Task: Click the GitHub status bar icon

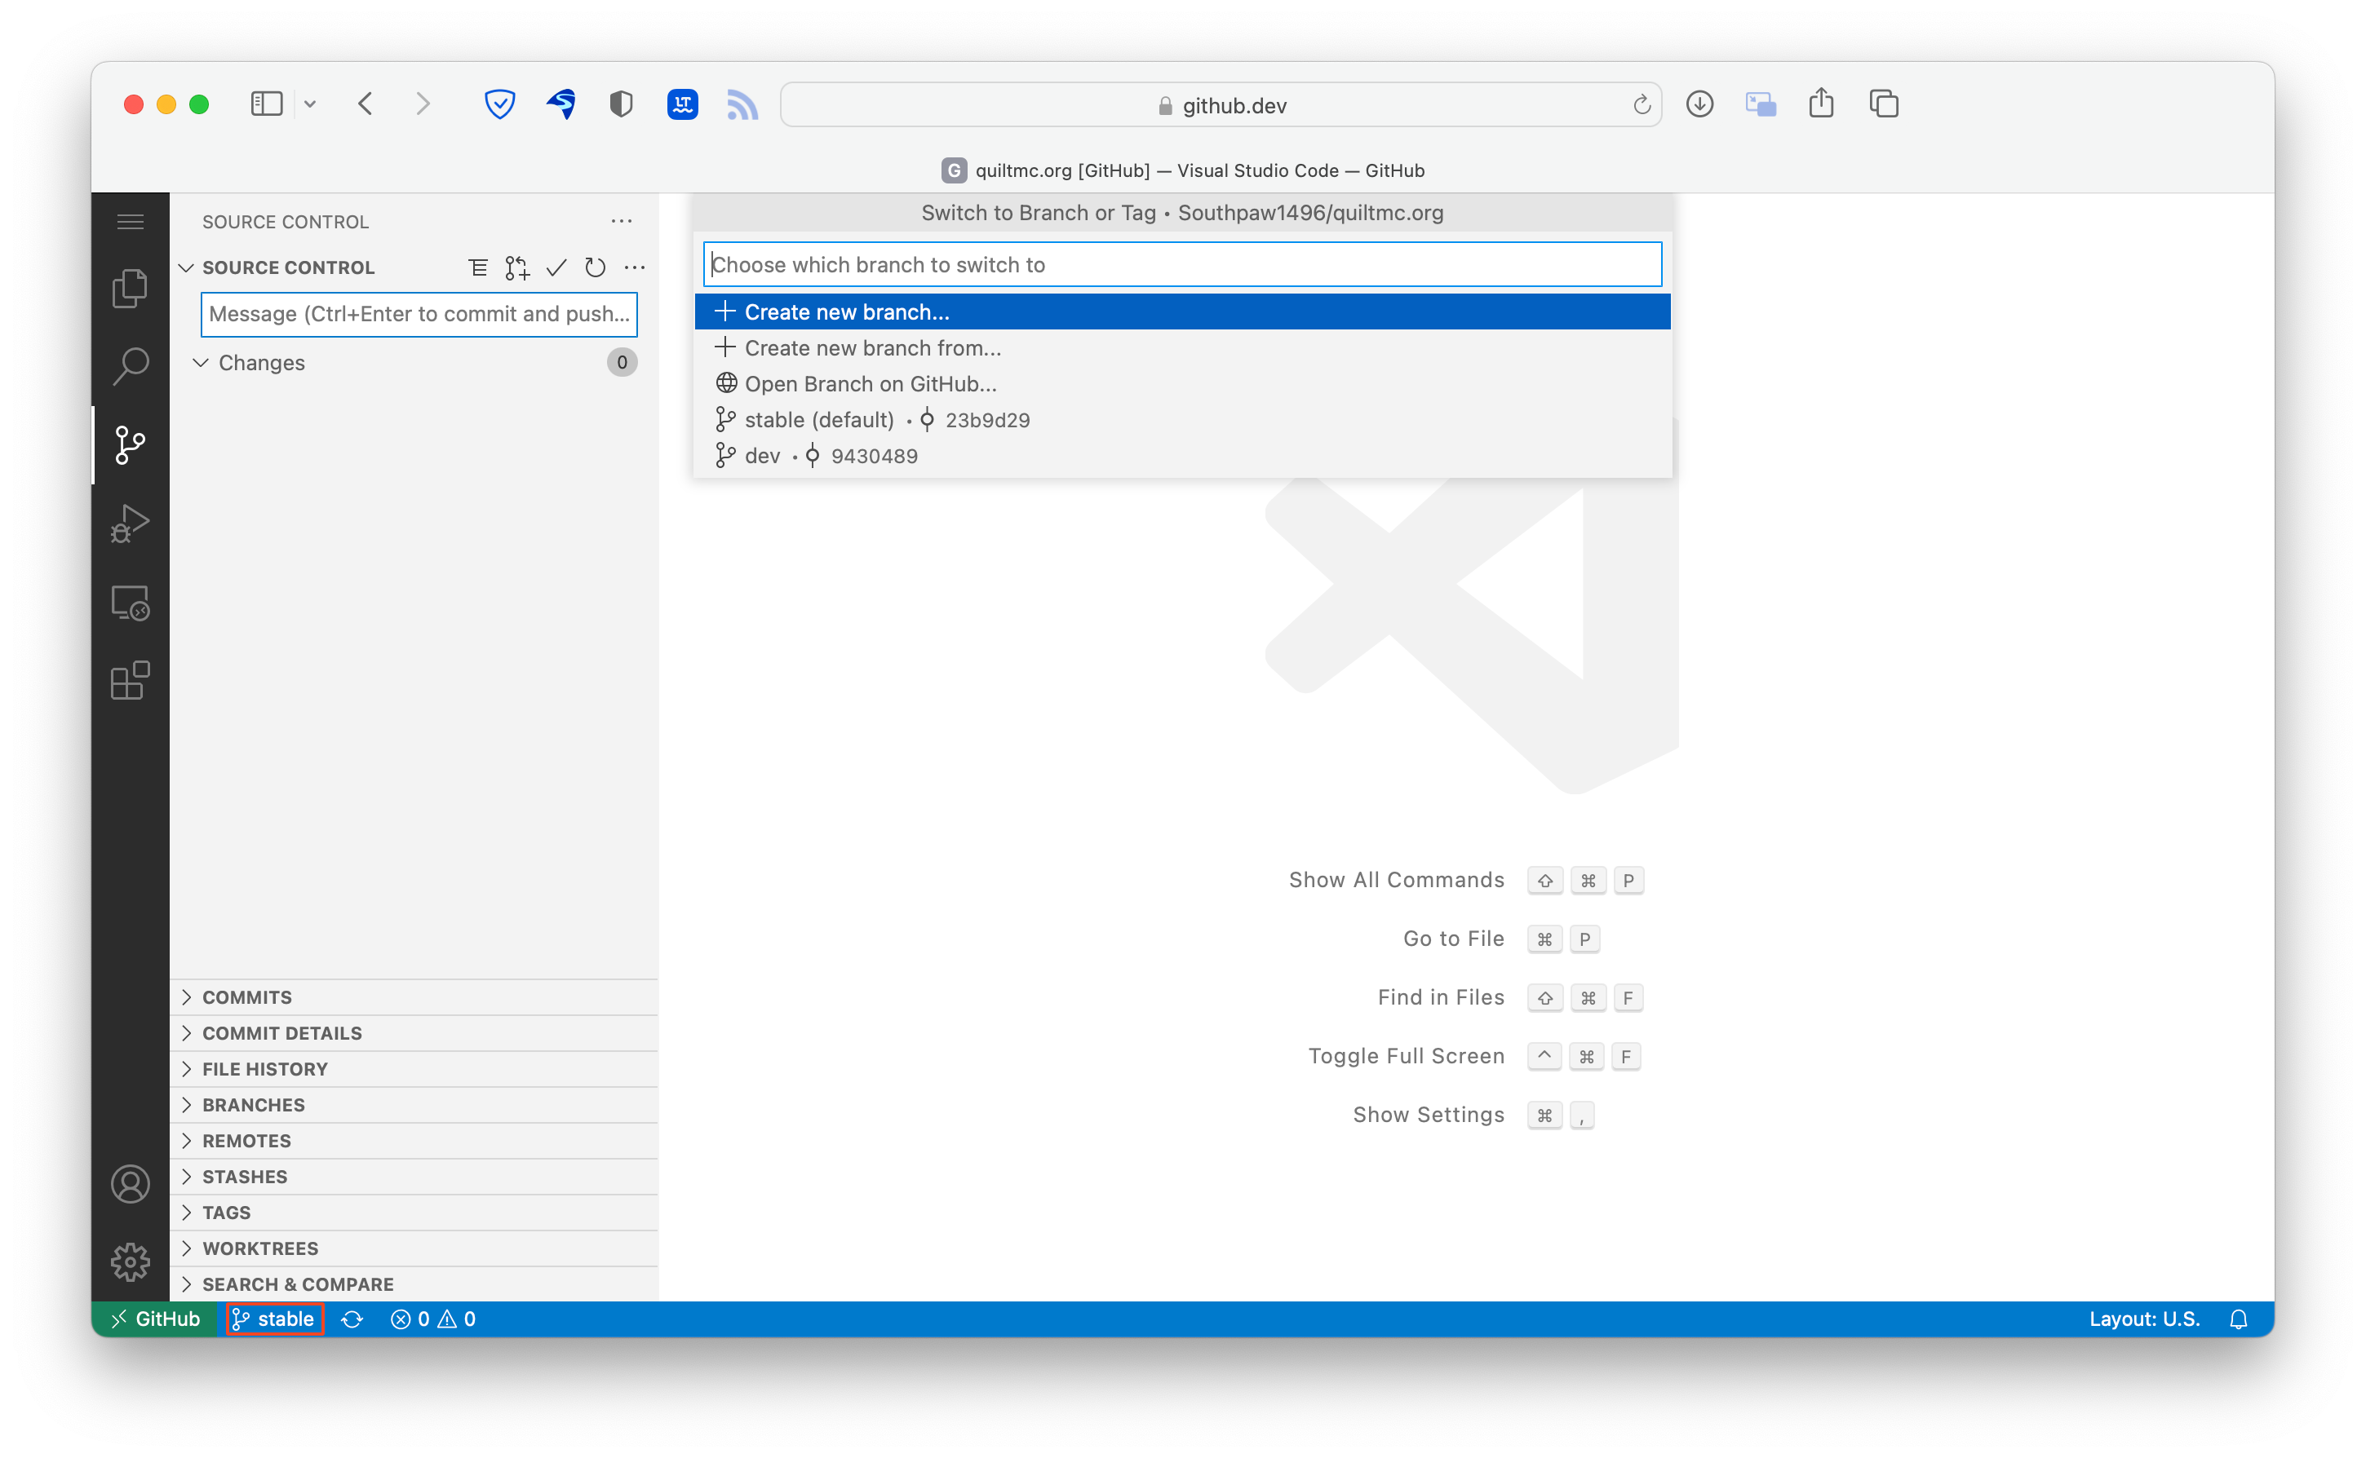Action: coord(157,1318)
